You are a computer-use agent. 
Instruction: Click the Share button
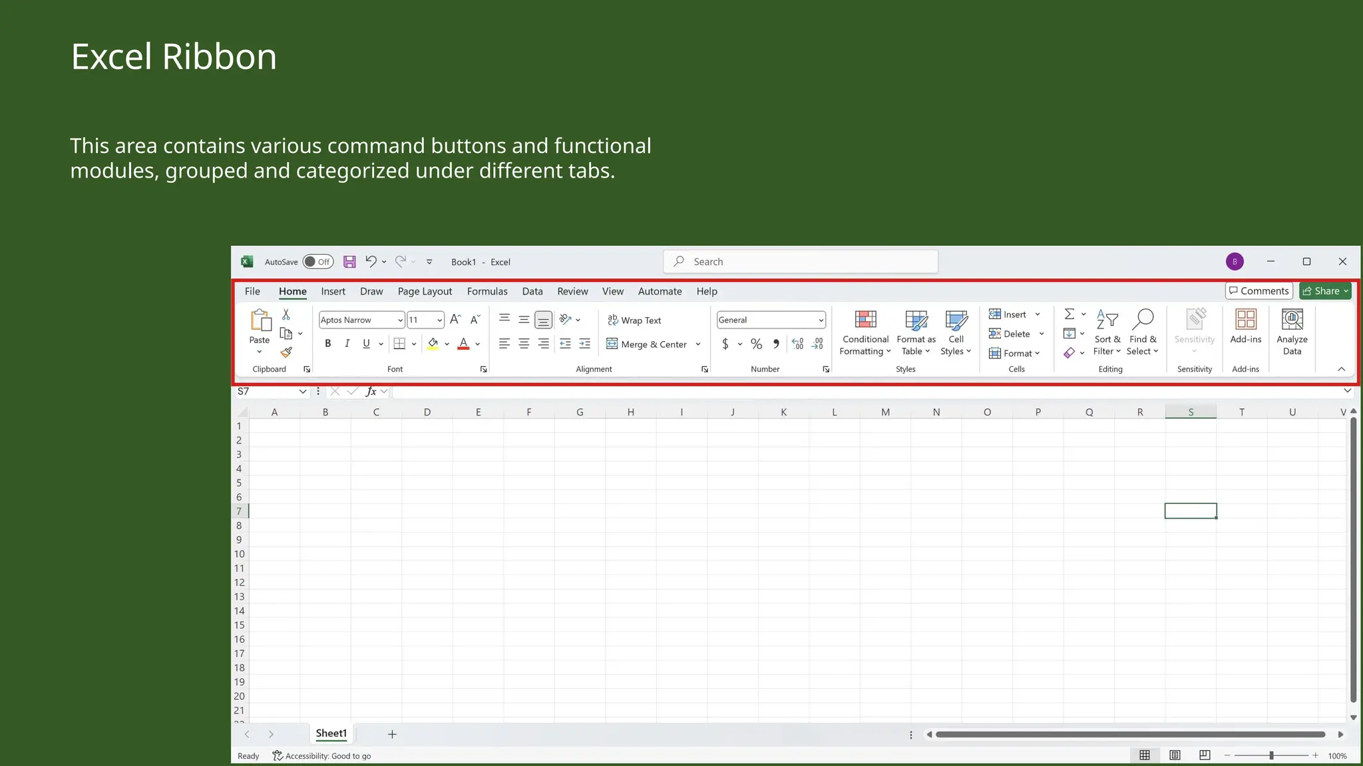point(1324,291)
